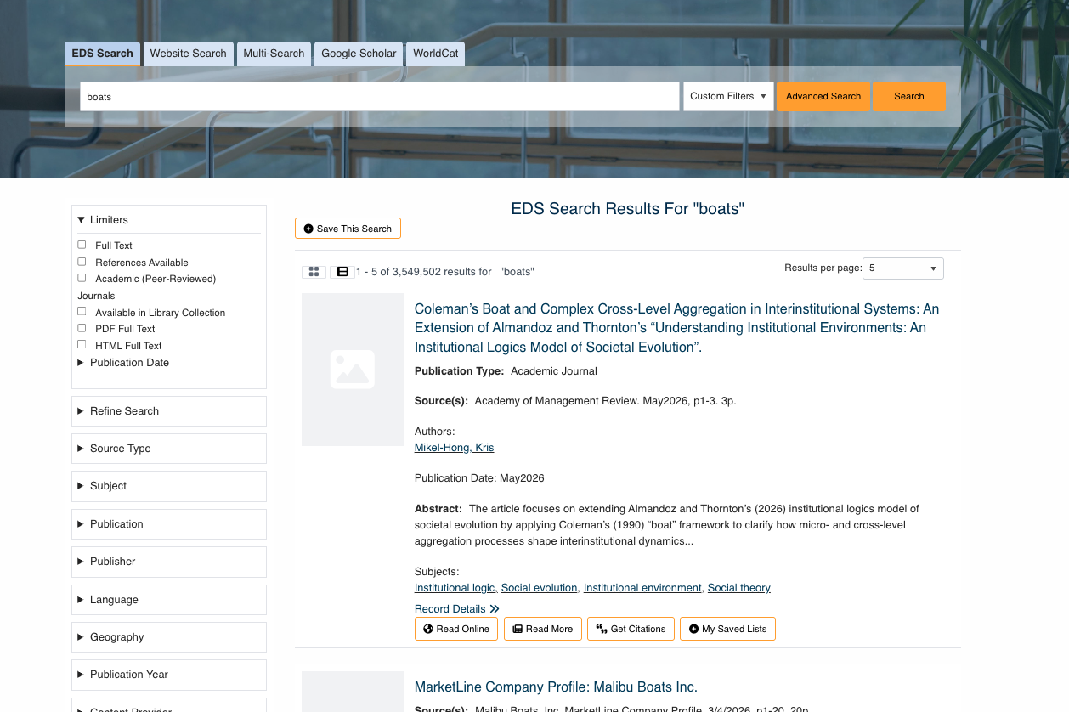Expand the Language facet
Viewport: 1069px width, 712px height.
(x=169, y=600)
